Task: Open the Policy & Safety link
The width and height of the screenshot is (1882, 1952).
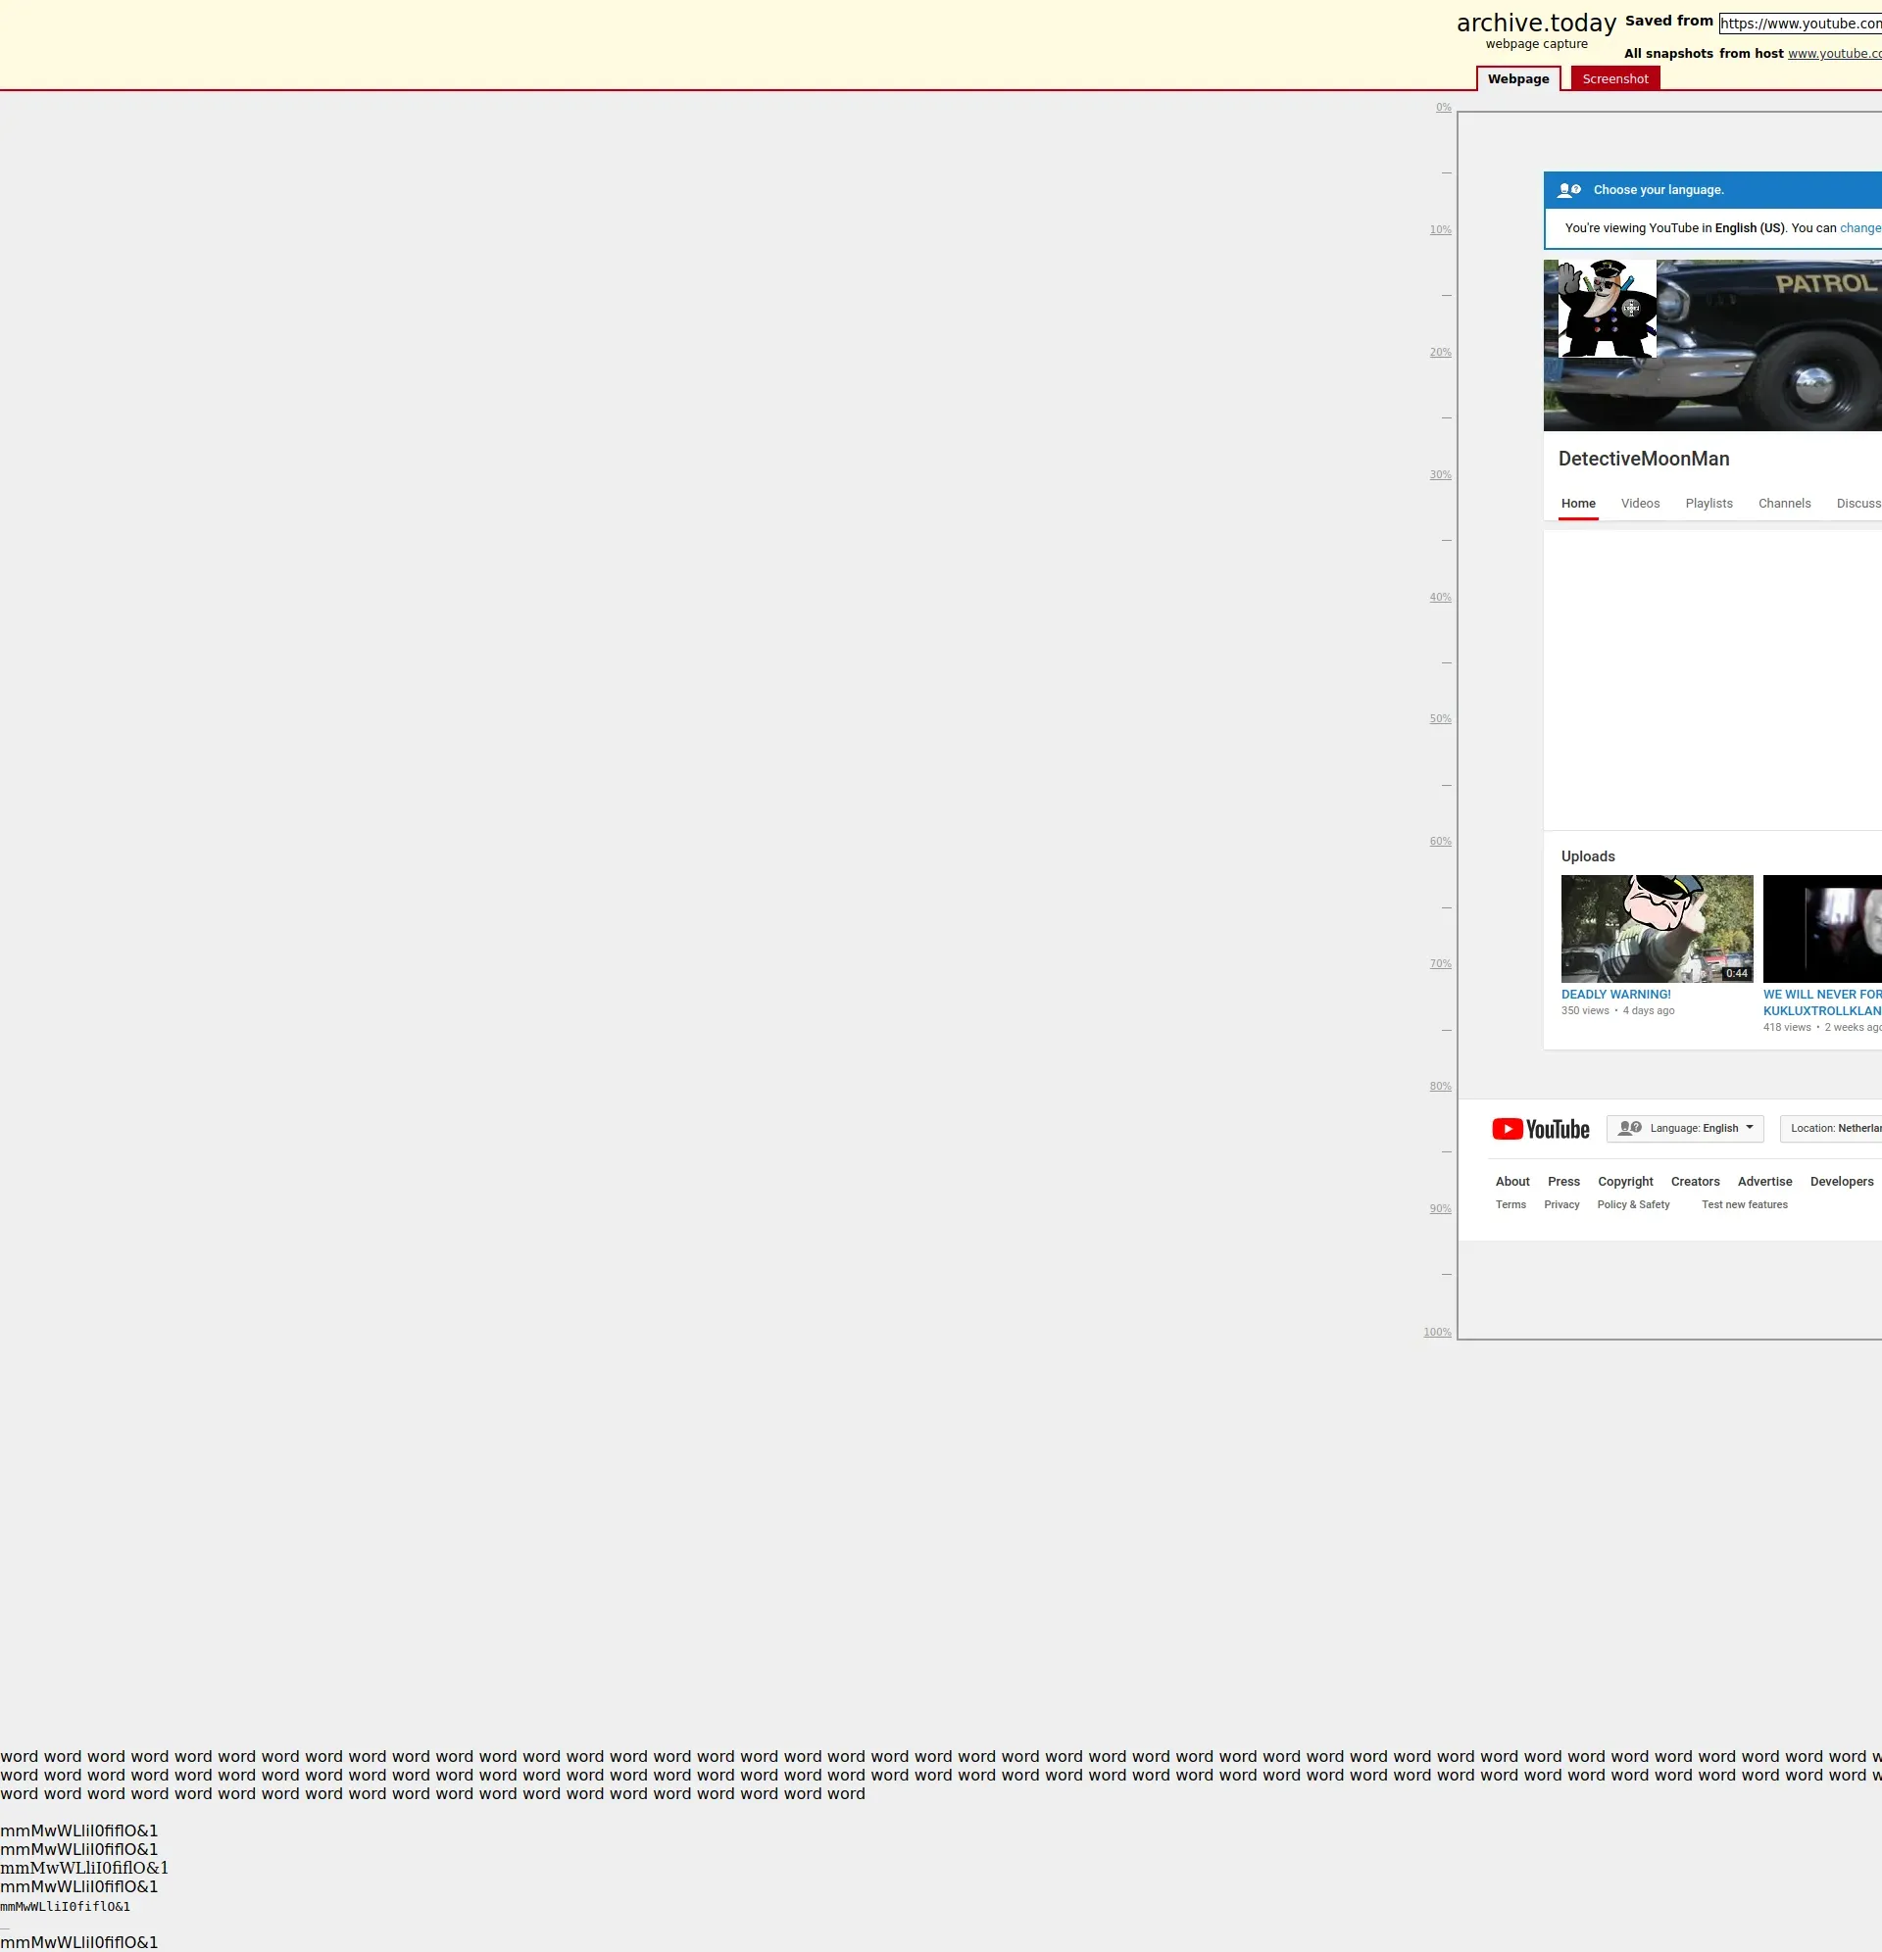Action: [1632, 1205]
